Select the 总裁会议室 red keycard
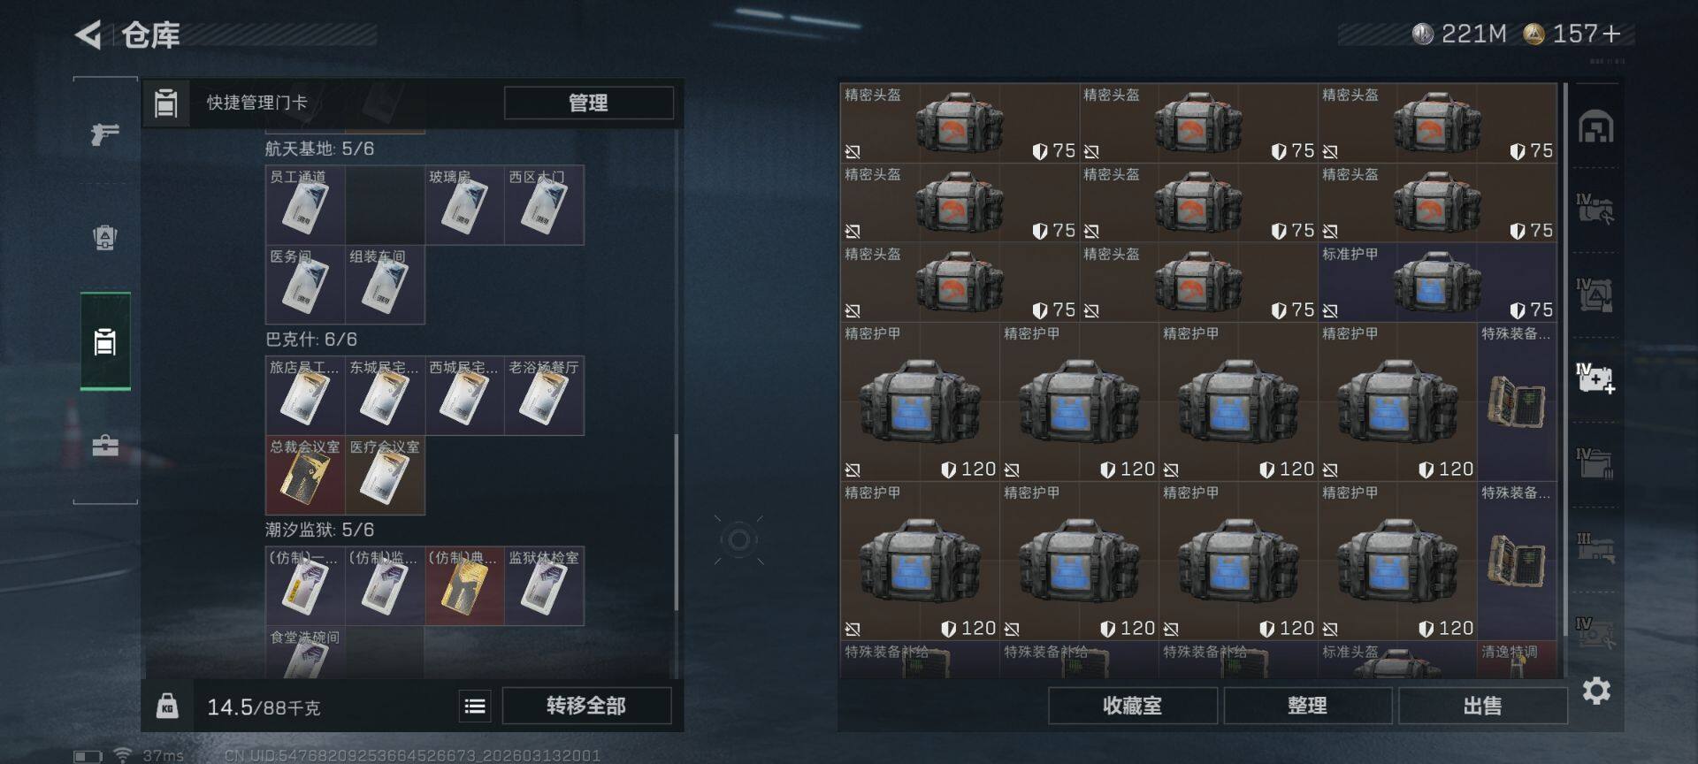Screen dimensions: 1698x764 point(305,475)
